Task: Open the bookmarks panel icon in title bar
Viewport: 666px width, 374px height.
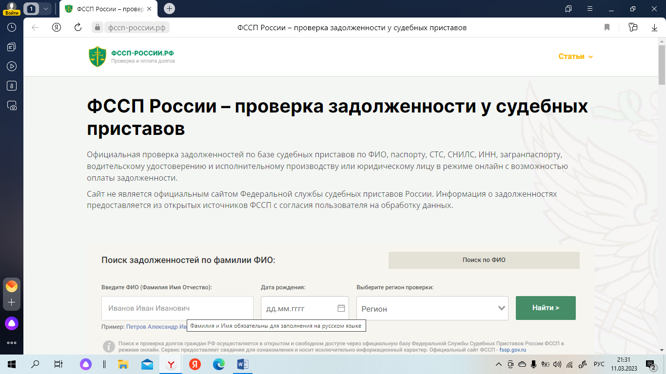Action: pos(568,9)
